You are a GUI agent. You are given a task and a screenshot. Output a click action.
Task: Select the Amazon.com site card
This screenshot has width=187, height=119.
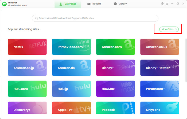pyautogui.click(x=116, y=47)
